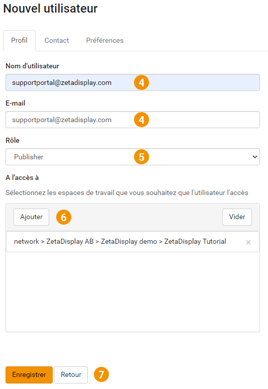Focus the E-mail input field
This screenshot has width=268, height=389.
(x=133, y=120)
